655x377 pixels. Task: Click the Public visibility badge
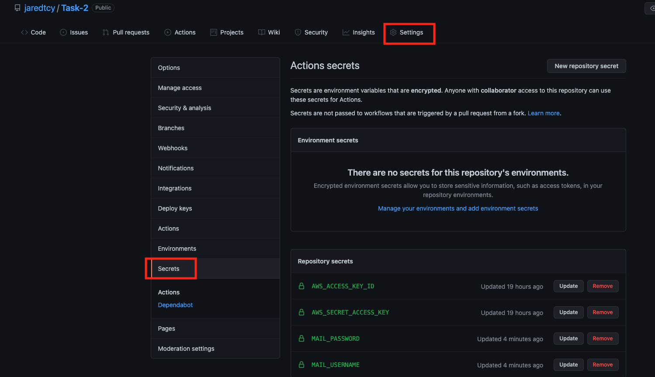tap(103, 7)
